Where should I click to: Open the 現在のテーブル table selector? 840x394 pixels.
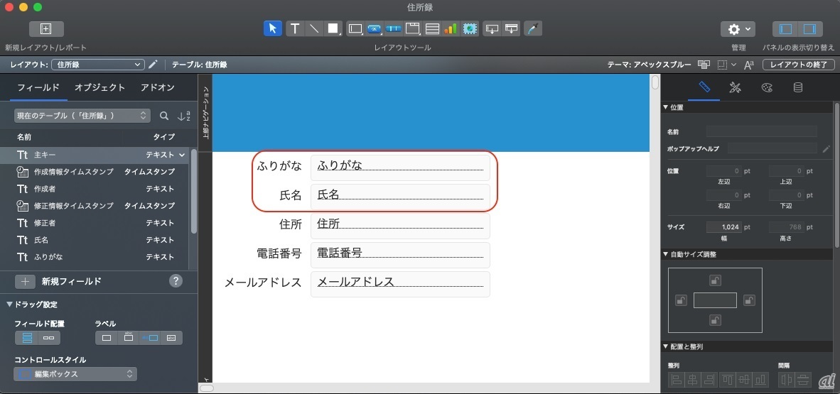click(82, 116)
